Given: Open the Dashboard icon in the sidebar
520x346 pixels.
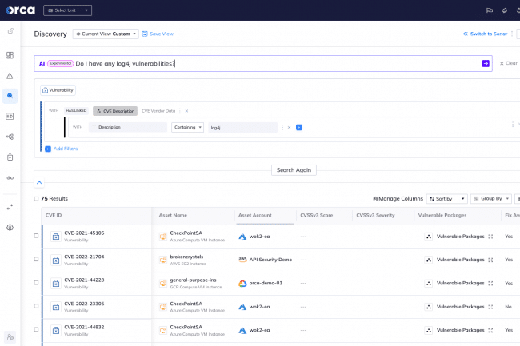Looking at the screenshot, I should tap(10, 55).
